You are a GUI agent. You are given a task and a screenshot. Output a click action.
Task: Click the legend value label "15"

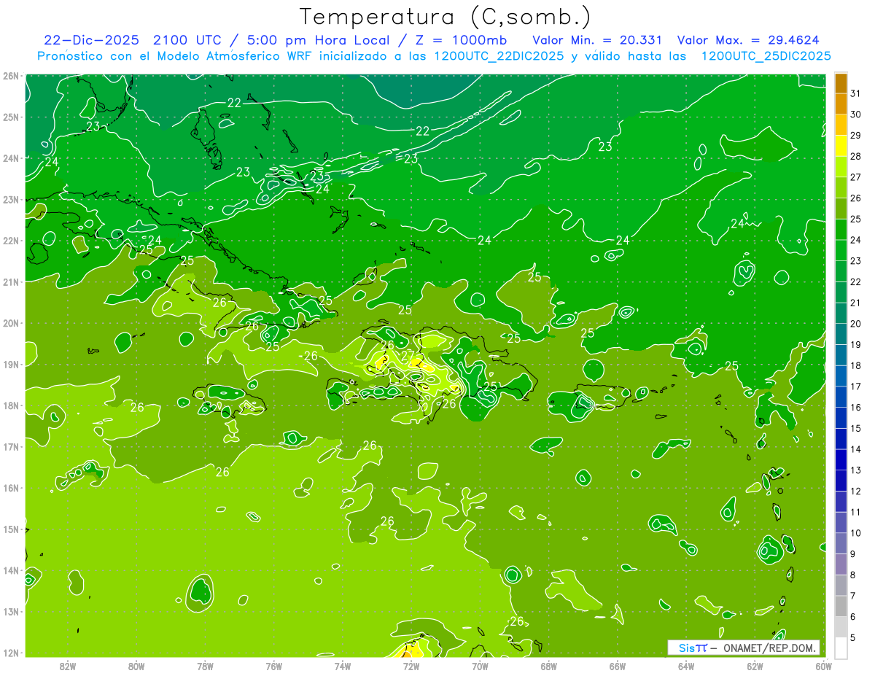[x=855, y=428]
